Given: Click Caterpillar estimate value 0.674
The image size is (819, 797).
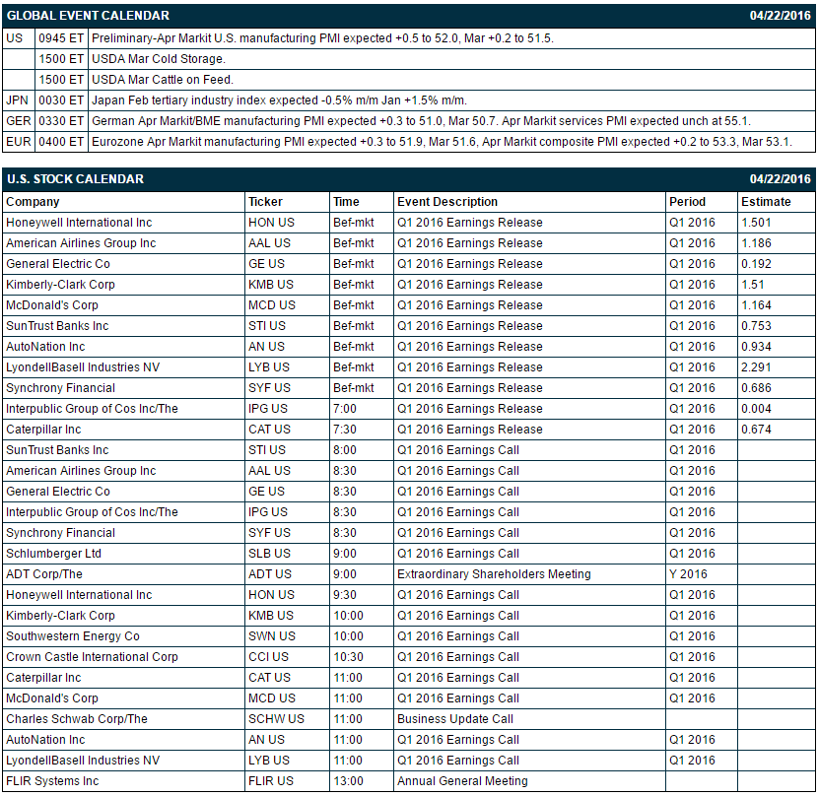Looking at the screenshot, I should 756,430.
